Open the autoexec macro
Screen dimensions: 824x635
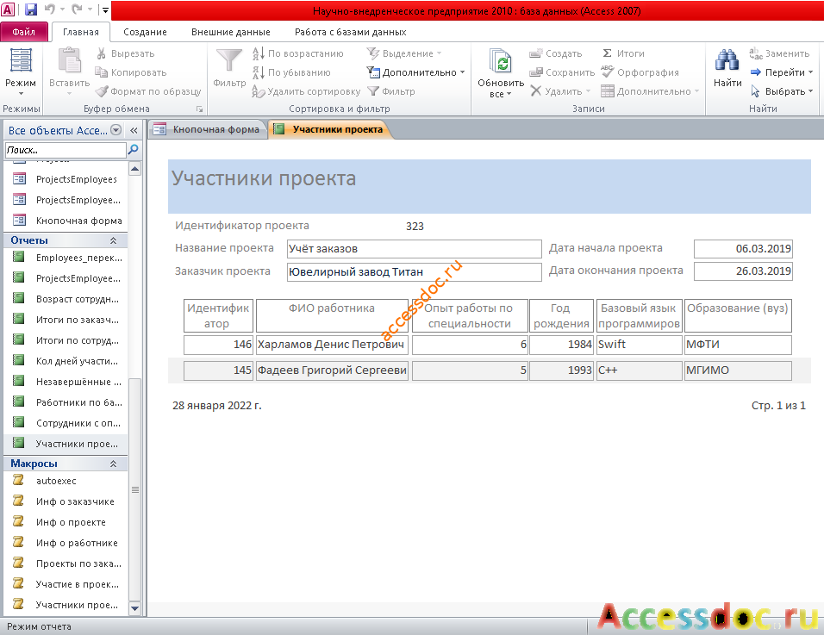[56, 481]
